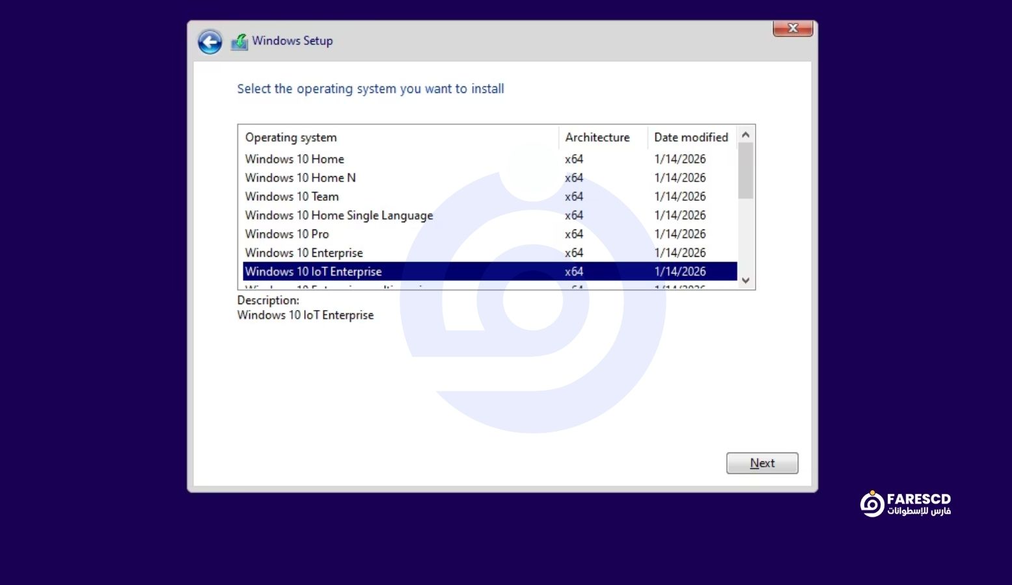The width and height of the screenshot is (1012, 585).
Task: Choose Windows 10 Enterprise row
Action: 304,253
